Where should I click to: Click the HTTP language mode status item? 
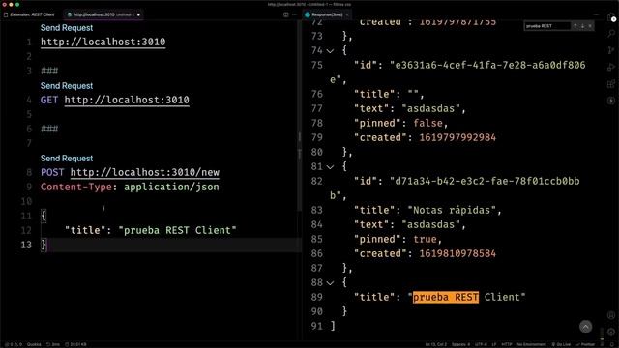click(x=507, y=344)
